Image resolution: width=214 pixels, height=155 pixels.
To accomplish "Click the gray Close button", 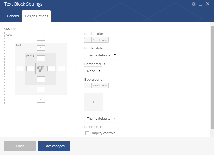I will click(20, 146).
